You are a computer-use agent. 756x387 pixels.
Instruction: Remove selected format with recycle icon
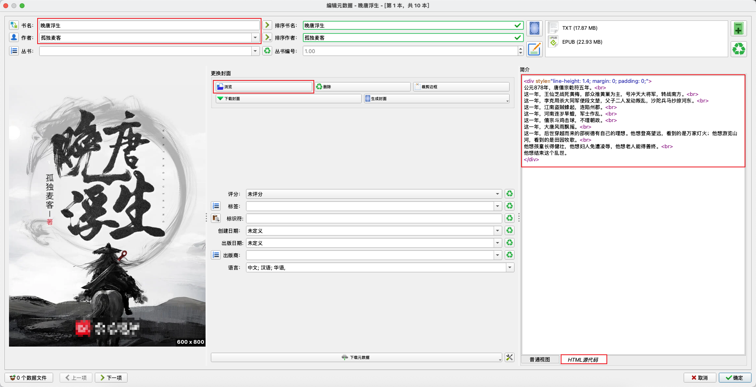pyautogui.click(x=738, y=49)
